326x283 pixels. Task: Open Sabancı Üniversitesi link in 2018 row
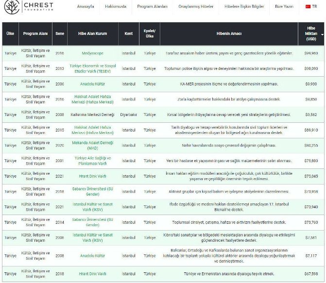point(92,192)
